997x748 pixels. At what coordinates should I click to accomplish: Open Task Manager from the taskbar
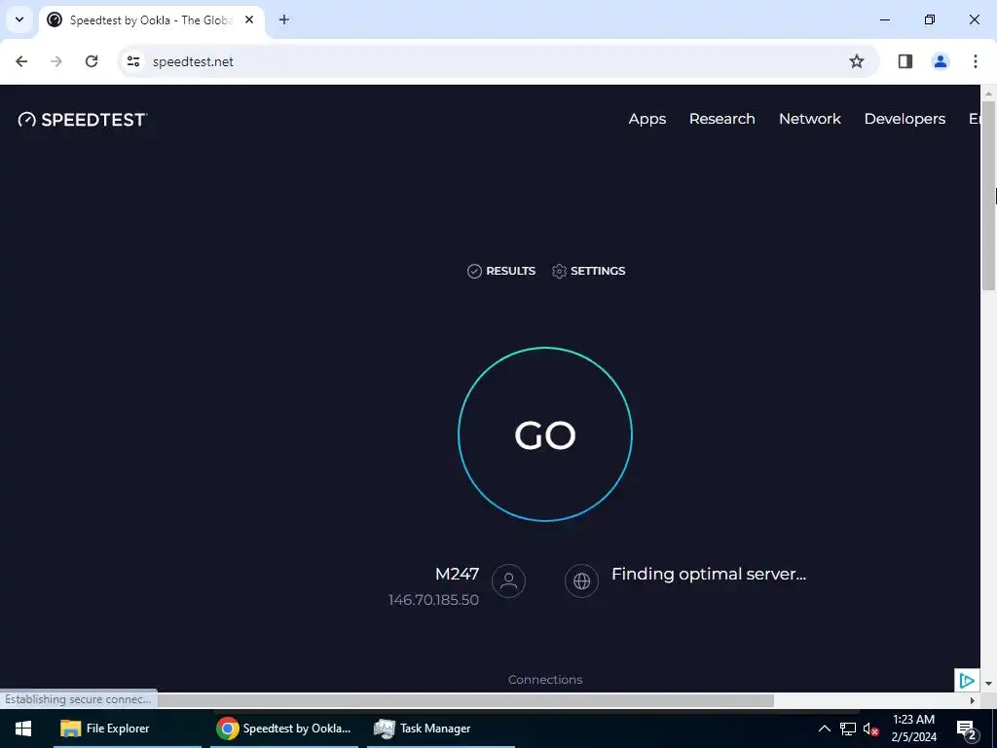tap(423, 729)
